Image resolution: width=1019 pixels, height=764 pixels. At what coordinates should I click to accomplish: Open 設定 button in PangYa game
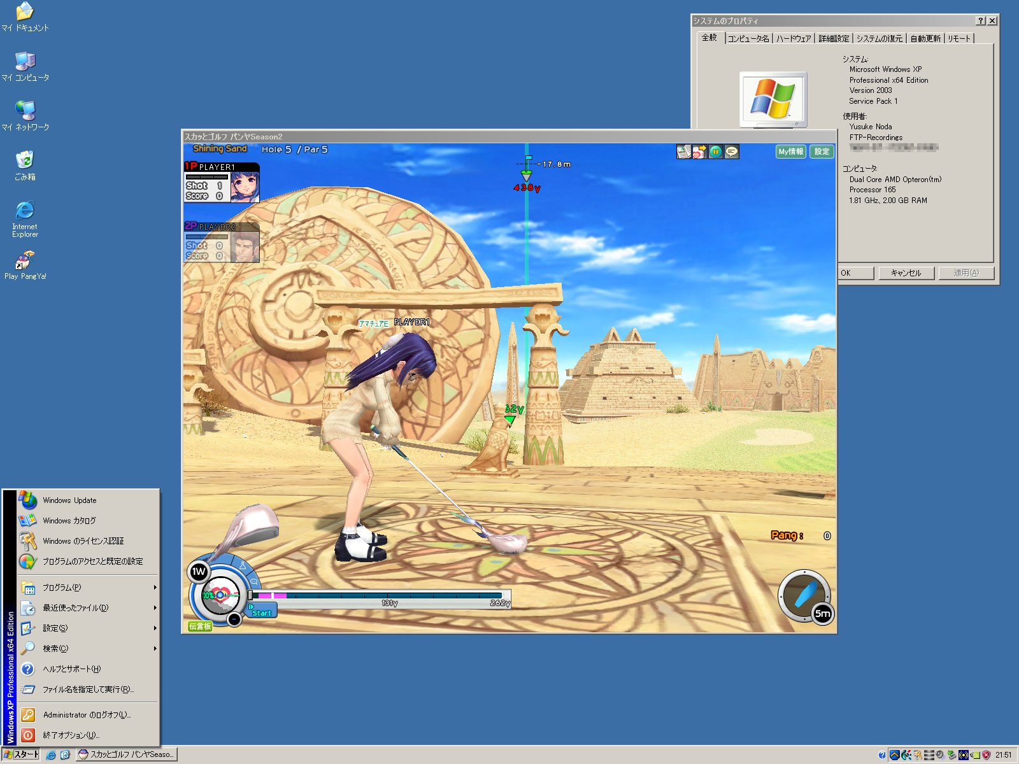pyautogui.click(x=822, y=152)
